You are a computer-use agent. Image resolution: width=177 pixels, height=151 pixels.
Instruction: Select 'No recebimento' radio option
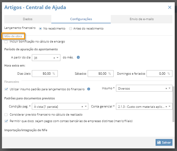(x=40, y=29)
